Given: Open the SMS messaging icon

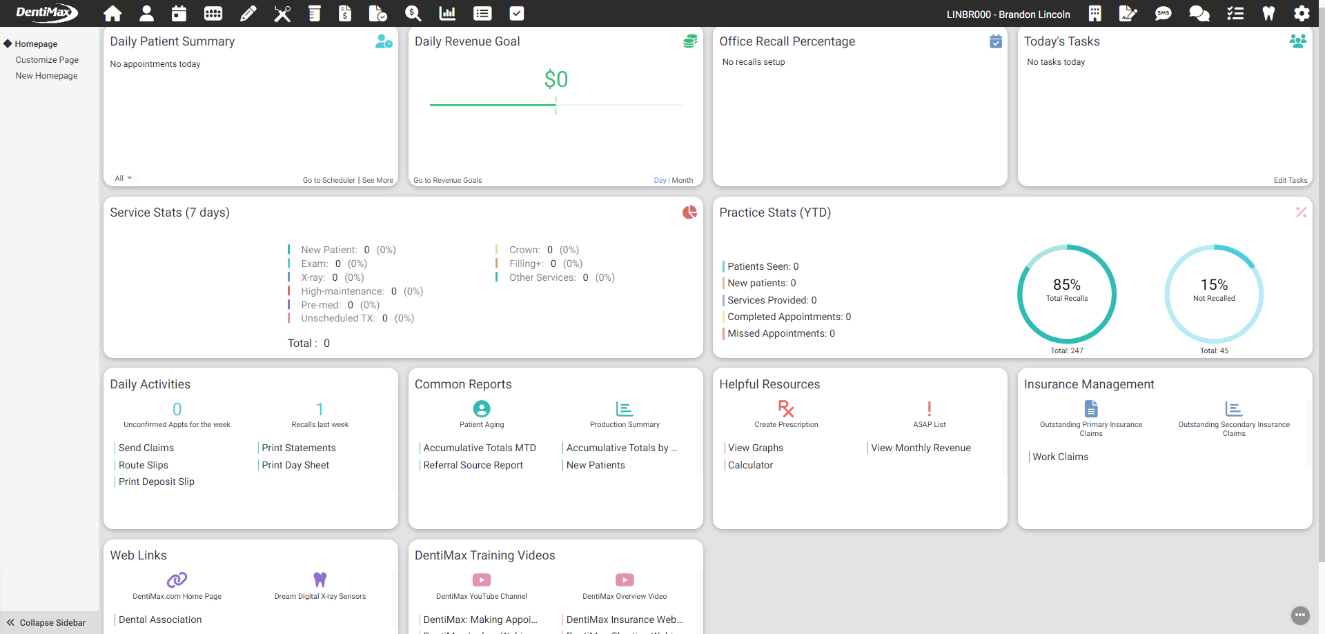Looking at the screenshot, I should click(x=1163, y=13).
